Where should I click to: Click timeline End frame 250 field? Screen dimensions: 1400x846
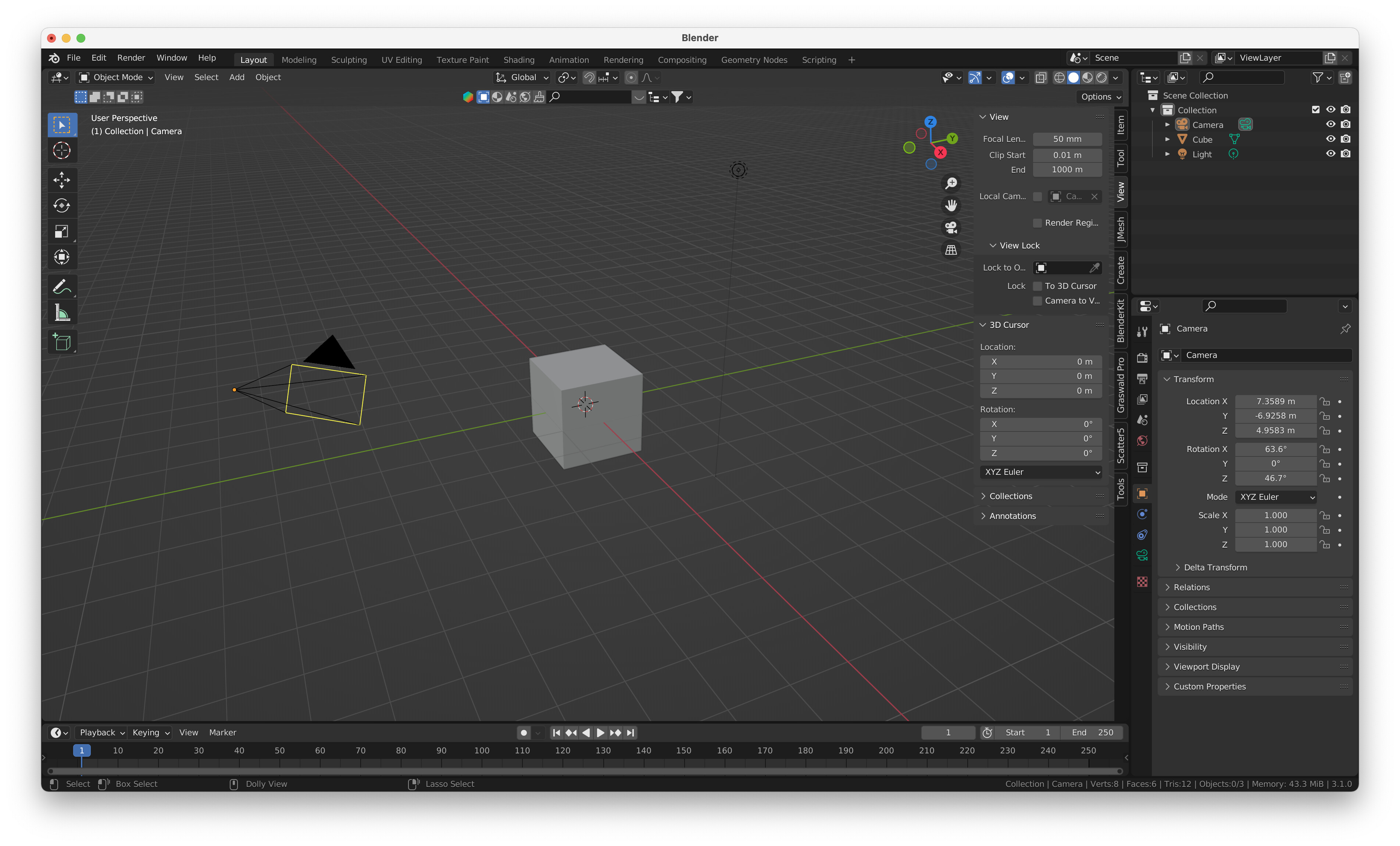click(1092, 732)
